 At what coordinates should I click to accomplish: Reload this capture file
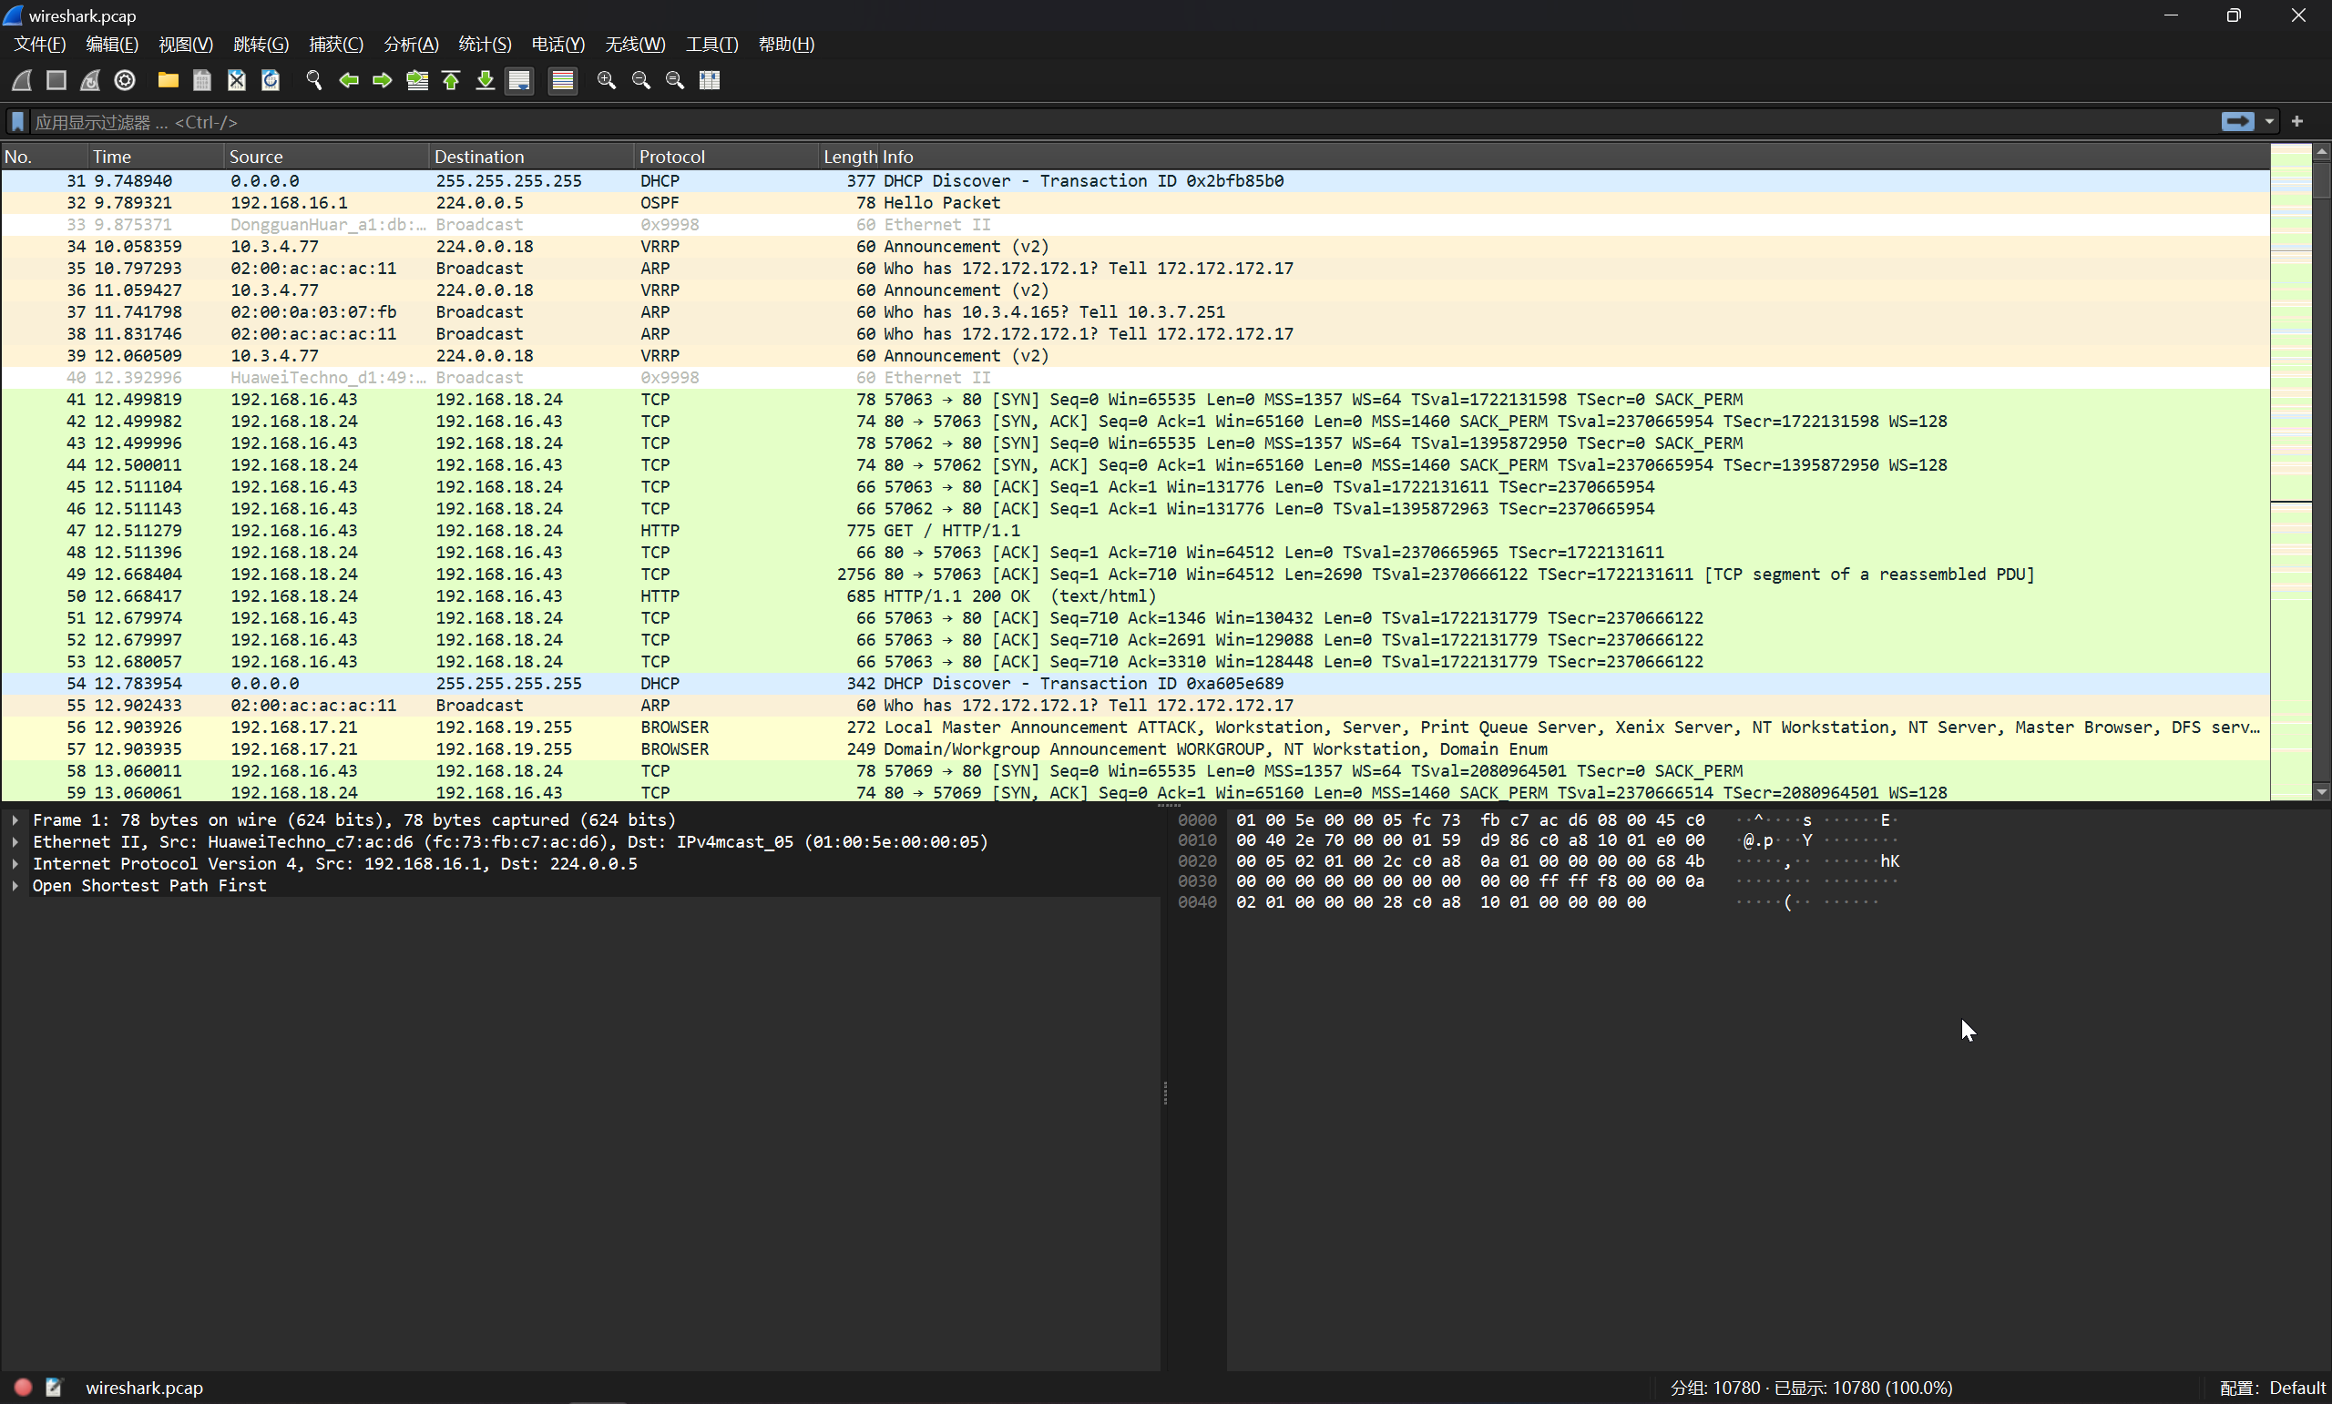click(271, 80)
